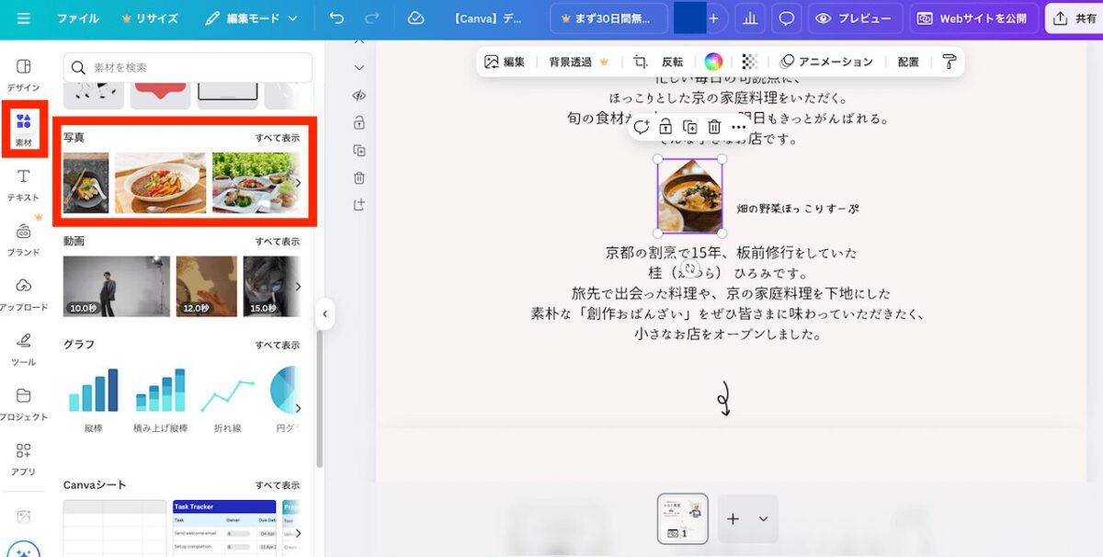Screen dimensions: 1103x557
Task: Collapse the side panel with arrow handle
Action: (x=324, y=313)
